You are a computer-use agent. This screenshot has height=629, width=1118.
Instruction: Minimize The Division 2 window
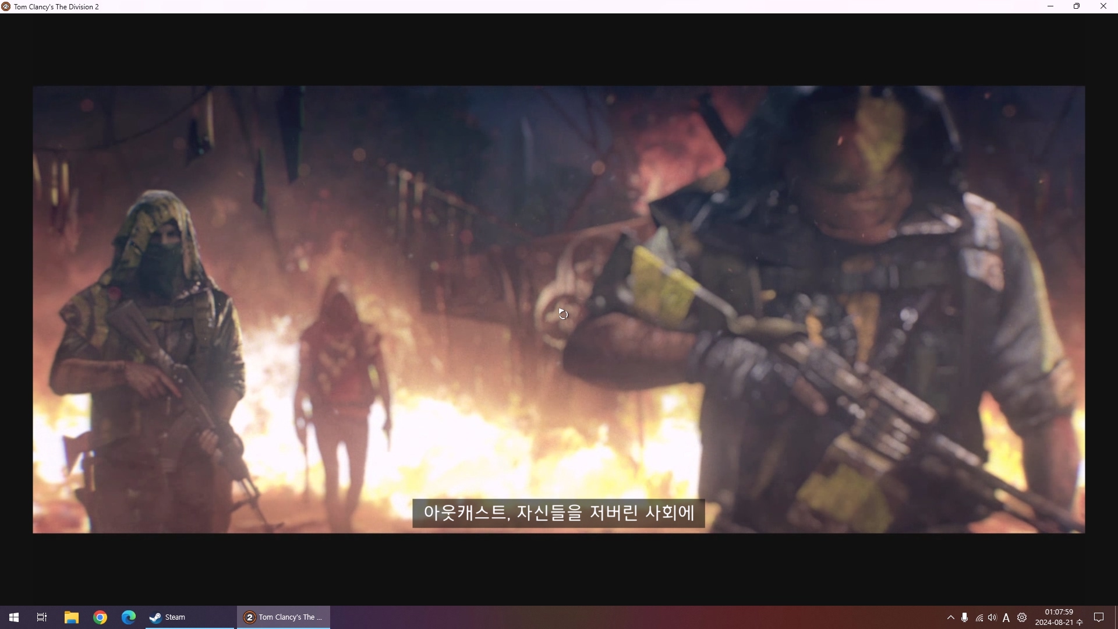coord(1050,6)
